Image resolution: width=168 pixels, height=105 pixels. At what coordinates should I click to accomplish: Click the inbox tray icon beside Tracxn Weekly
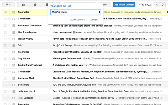(14, 39)
